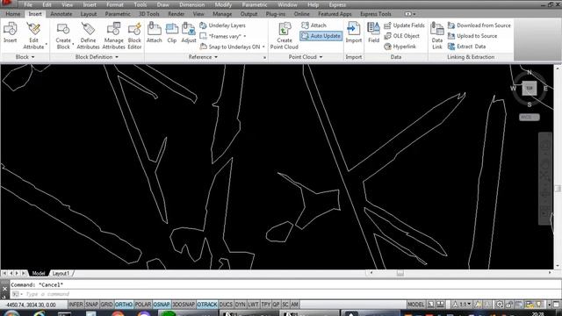Expand the Block panel dropdown
The height and width of the screenshot is (316, 562).
click(25, 57)
